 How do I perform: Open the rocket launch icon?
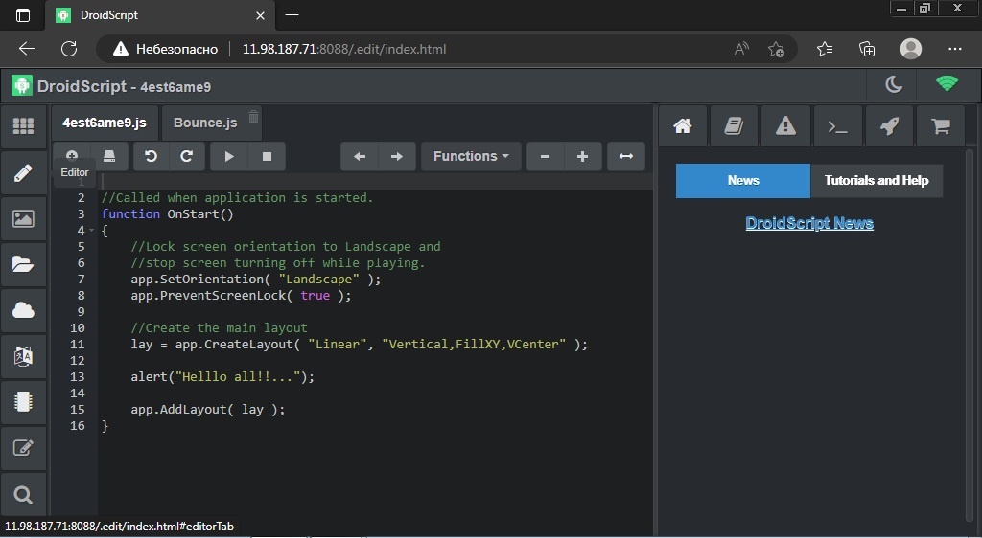[x=889, y=126]
